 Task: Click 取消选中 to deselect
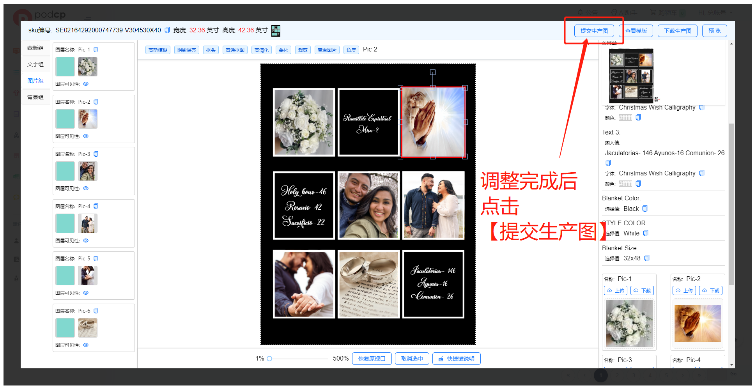point(412,359)
